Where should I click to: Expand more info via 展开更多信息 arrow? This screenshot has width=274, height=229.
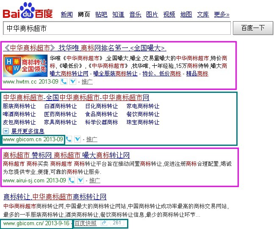[x=6, y=131]
